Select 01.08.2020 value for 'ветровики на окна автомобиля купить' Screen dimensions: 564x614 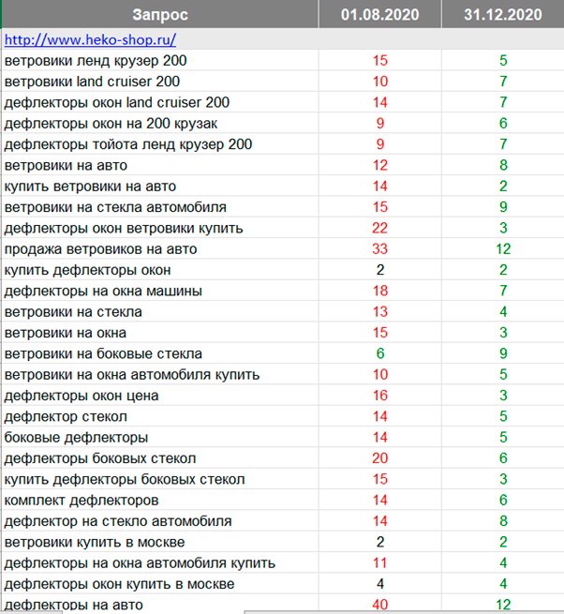380,375
